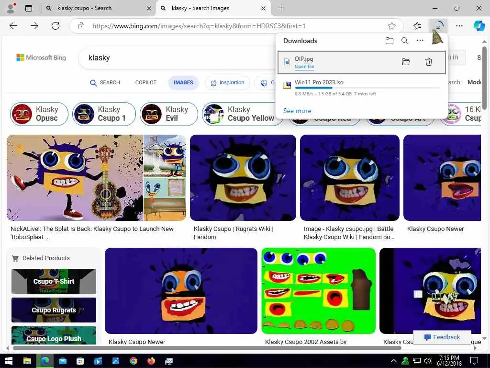The height and width of the screenshot is (368, 490).
Task: Open the Inspiration tab
Action: click(227, 82)
